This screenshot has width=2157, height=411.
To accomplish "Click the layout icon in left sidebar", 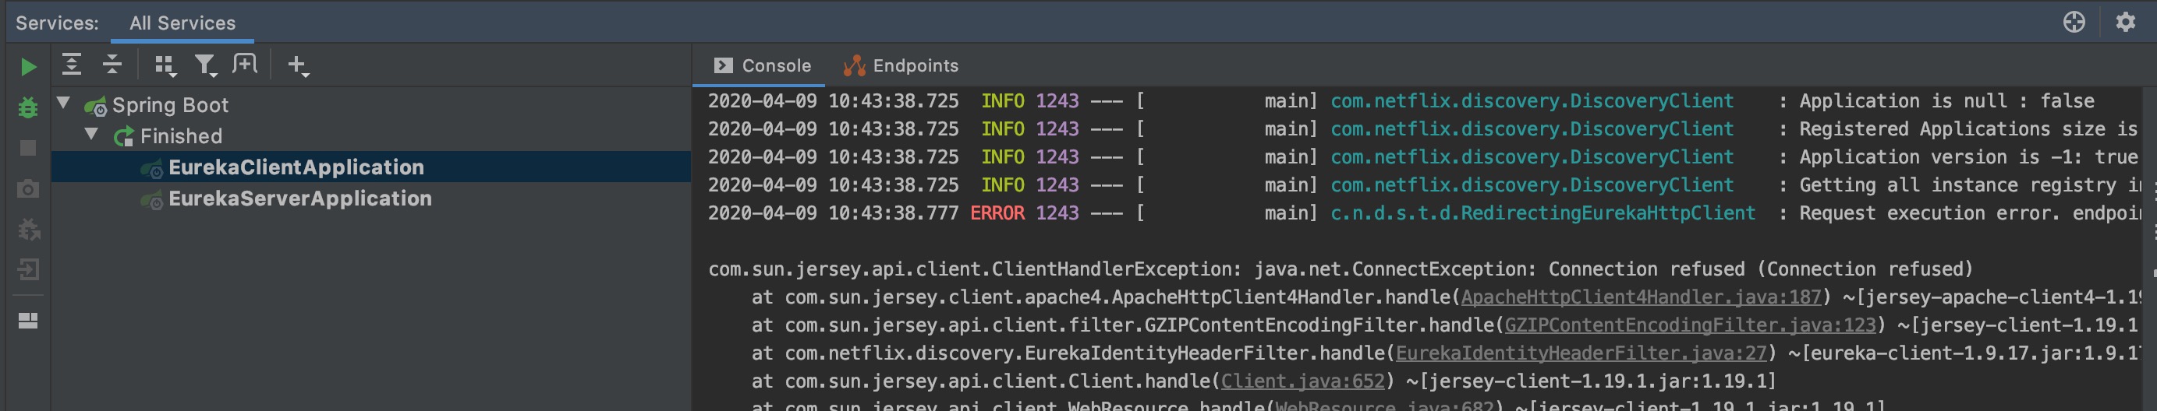I will click(27, 321).
